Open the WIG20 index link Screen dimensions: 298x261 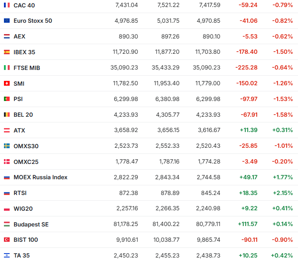pyautogui.click(x=24, y=209)
